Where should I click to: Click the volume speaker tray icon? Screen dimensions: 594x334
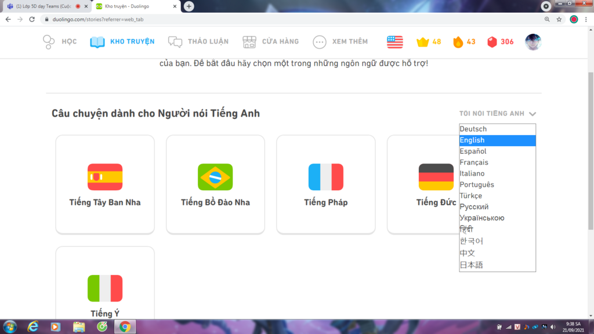[553, 327]
